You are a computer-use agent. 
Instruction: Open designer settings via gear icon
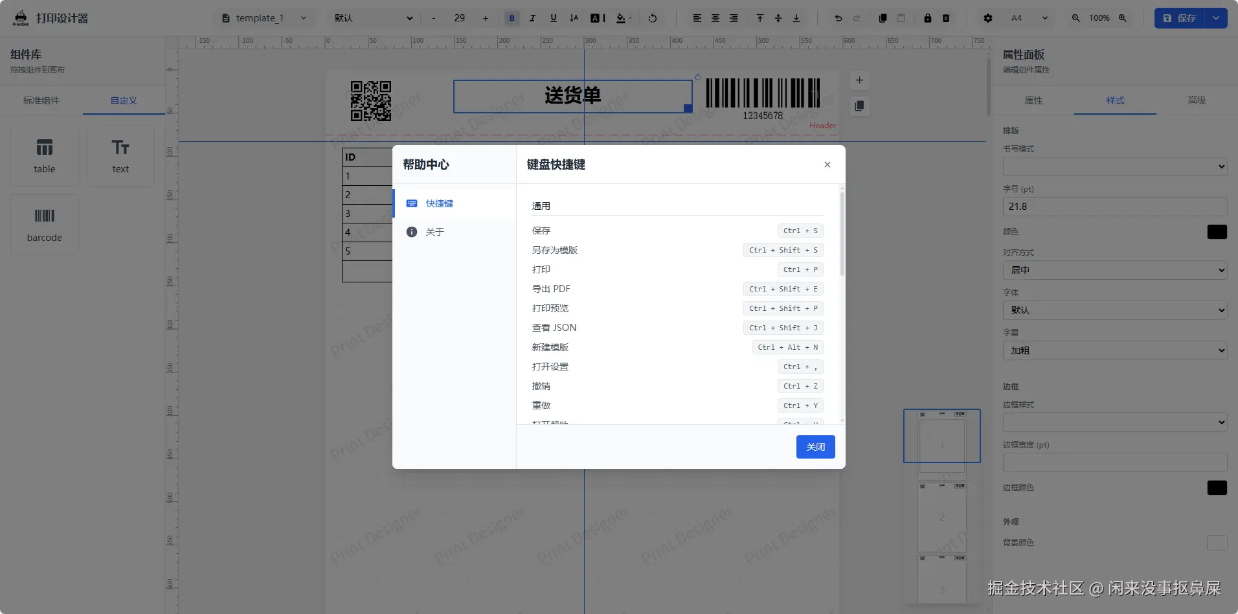pyautogui.click(x=988, y=18)
